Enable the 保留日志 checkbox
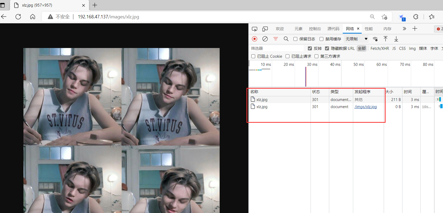Image resolution: width=443 pixels, height=213 pixels. [296, 39]
